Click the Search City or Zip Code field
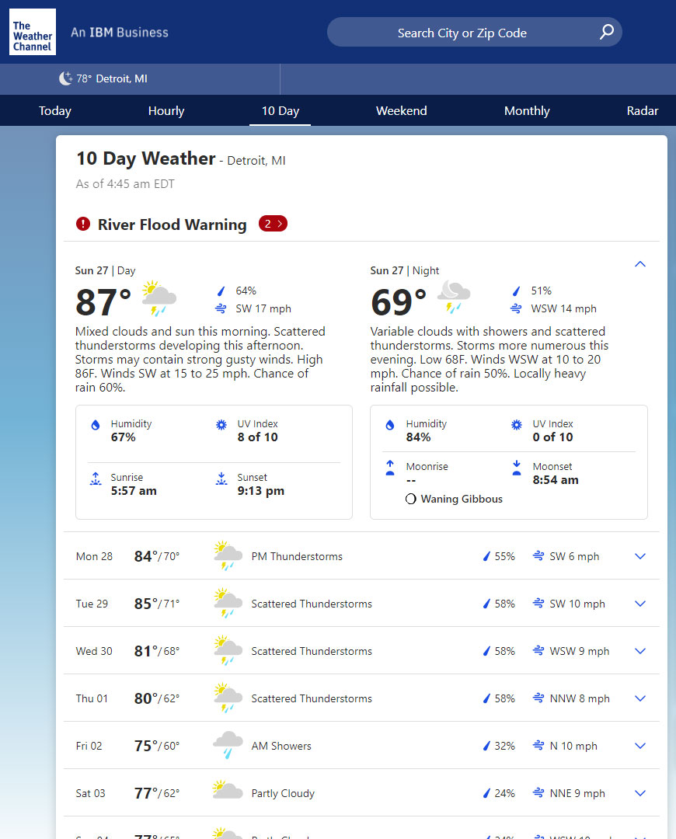The width and height of the screenshot is (676, 839). coord(462,33)
